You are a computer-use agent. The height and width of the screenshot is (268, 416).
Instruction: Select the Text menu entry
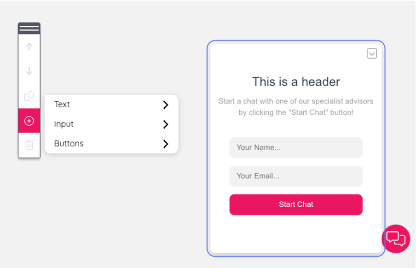tap(62, 105)
